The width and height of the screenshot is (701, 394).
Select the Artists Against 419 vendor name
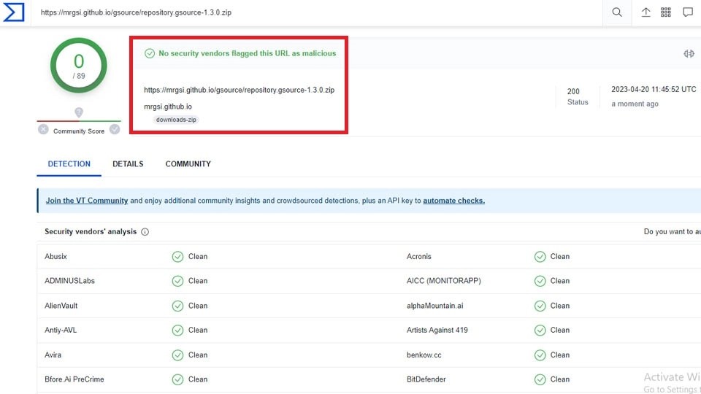coord(437,330)
